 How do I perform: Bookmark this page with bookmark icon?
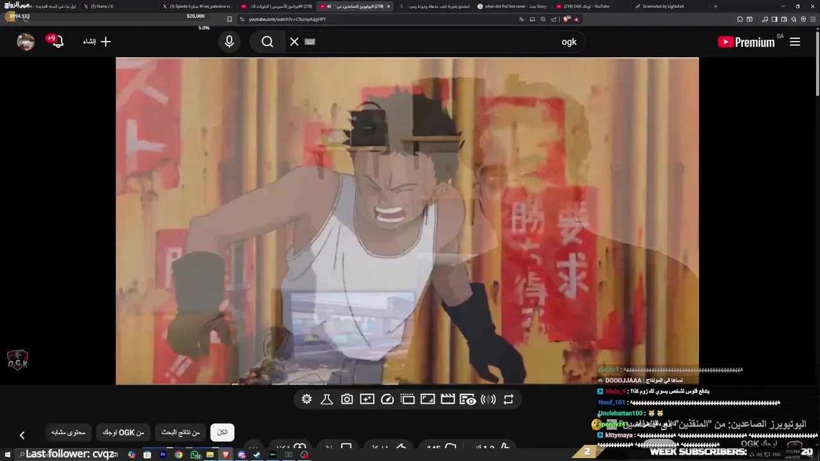pyautogui.click(x=229, y=19)
